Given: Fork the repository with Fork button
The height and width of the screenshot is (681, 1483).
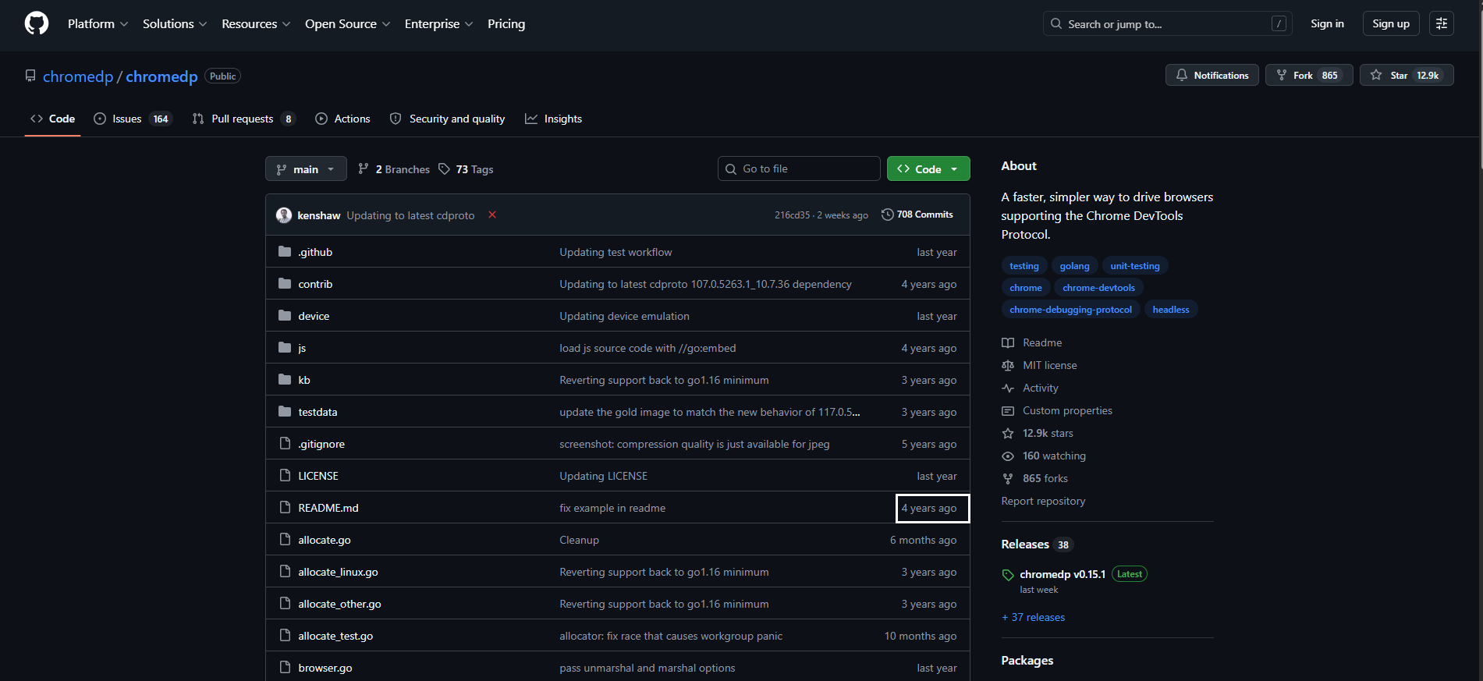Looking at the screenshot, I should 1308,75.
